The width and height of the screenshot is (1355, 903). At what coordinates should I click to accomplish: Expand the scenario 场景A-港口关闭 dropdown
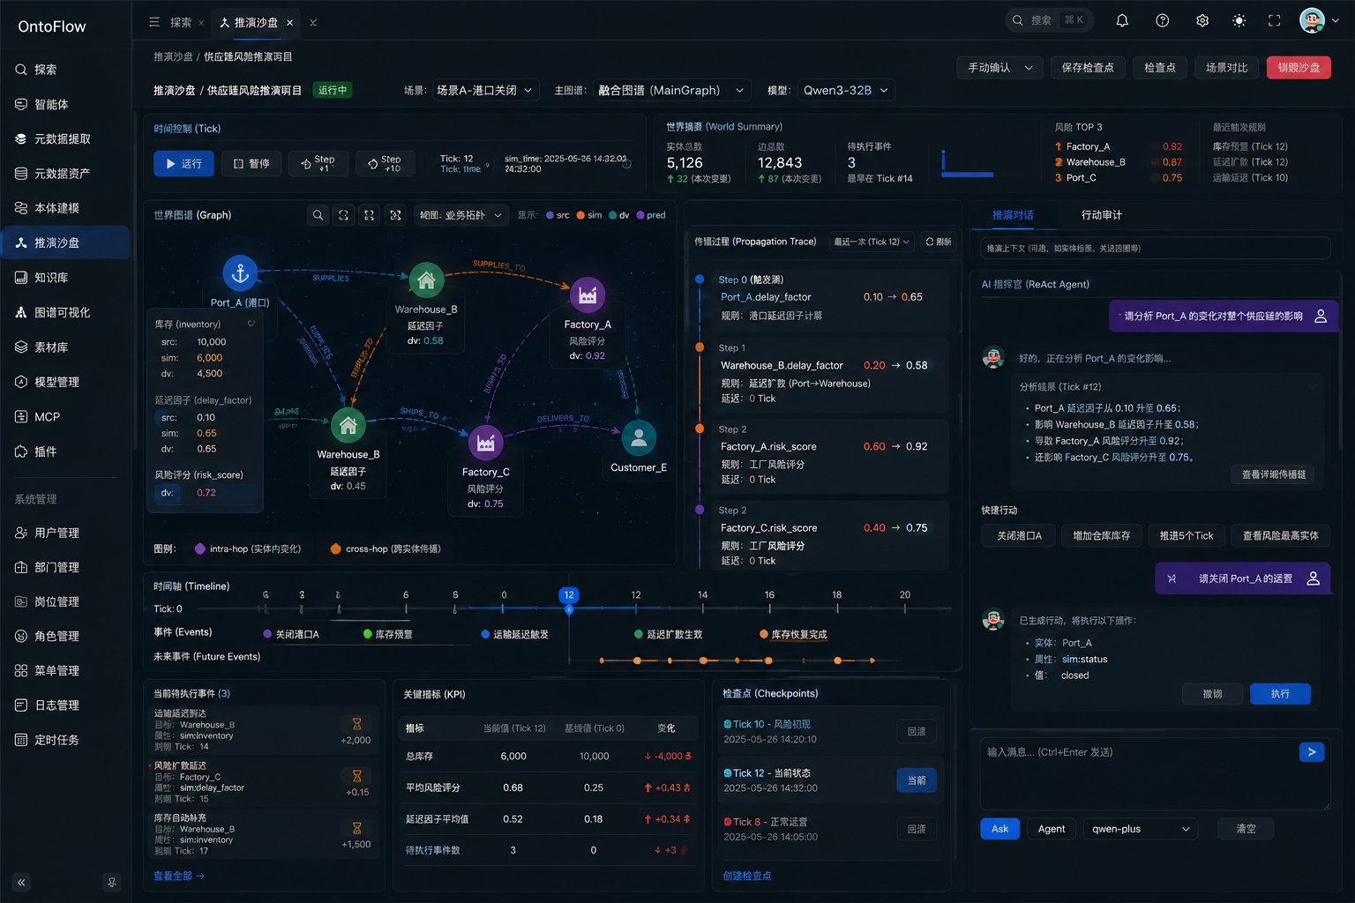(484, 90)
